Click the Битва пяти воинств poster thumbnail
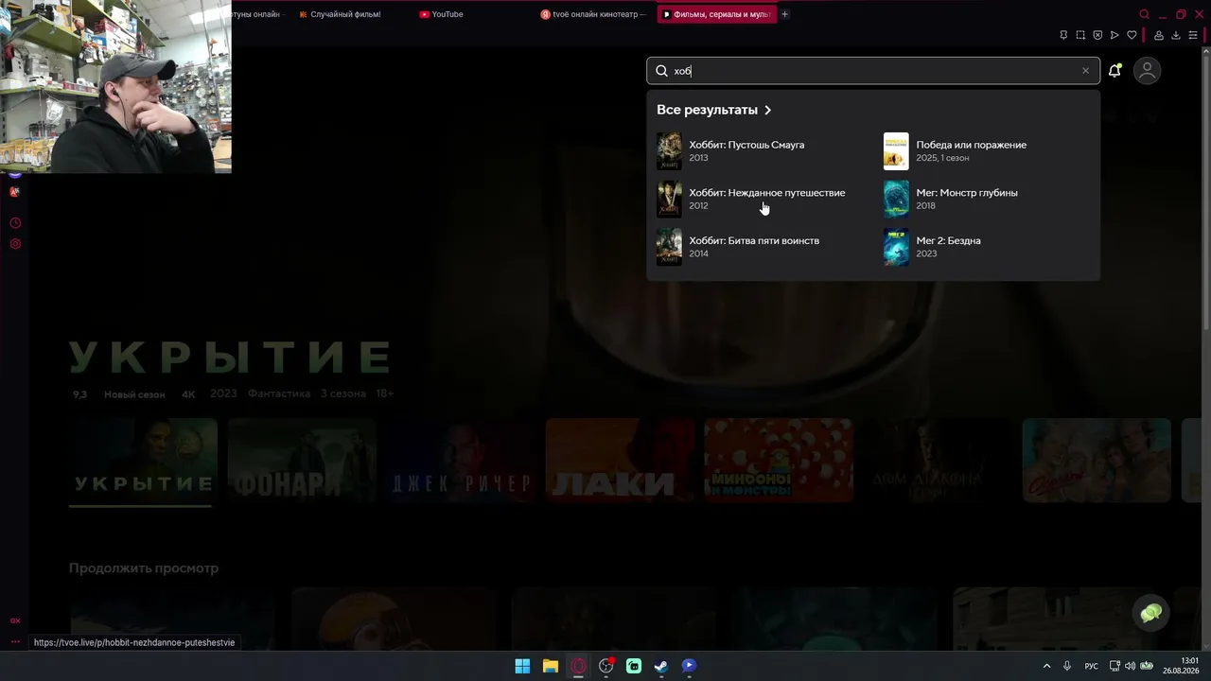 coord(669,247)
